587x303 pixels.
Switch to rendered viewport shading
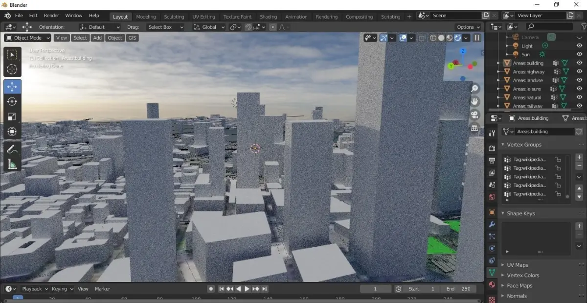coord(458,38)
